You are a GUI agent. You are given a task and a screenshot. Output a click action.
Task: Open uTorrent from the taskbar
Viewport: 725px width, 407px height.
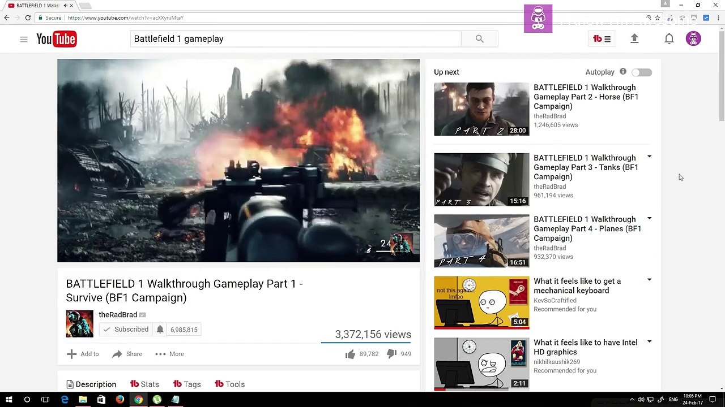click(157, 400)
